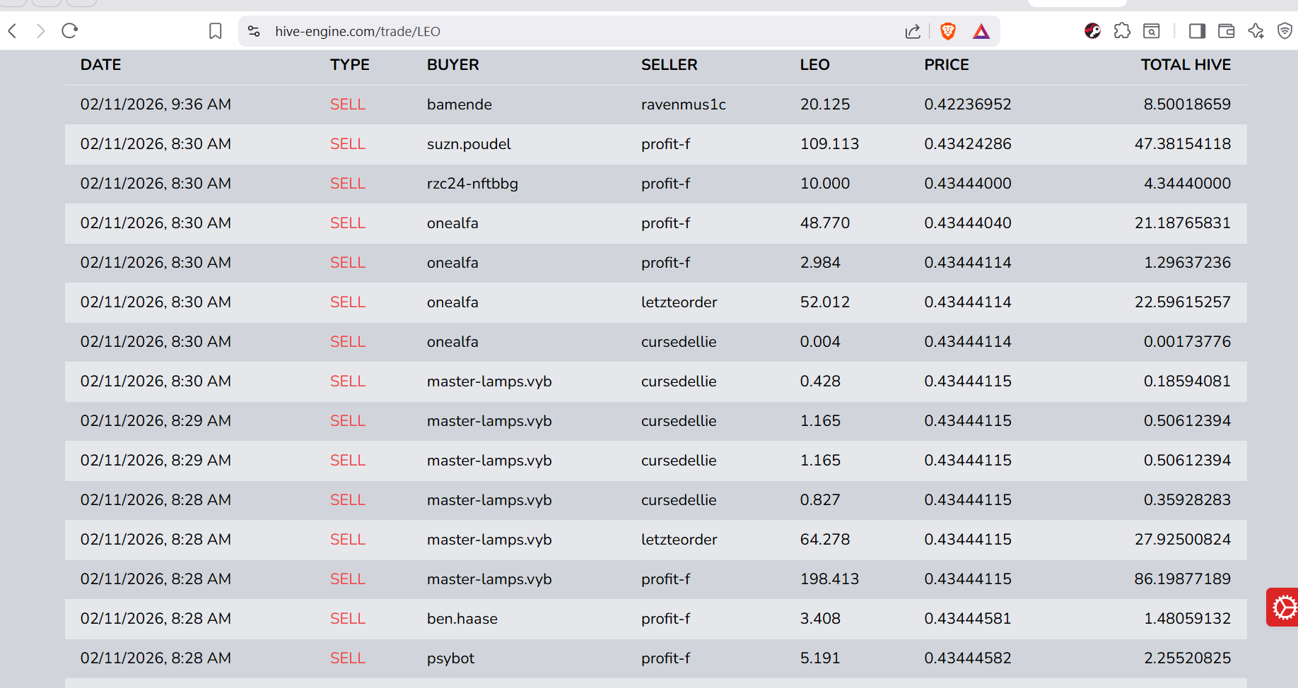Click the red gear settings button
1298x688 pixels.
click(1282, 607)
